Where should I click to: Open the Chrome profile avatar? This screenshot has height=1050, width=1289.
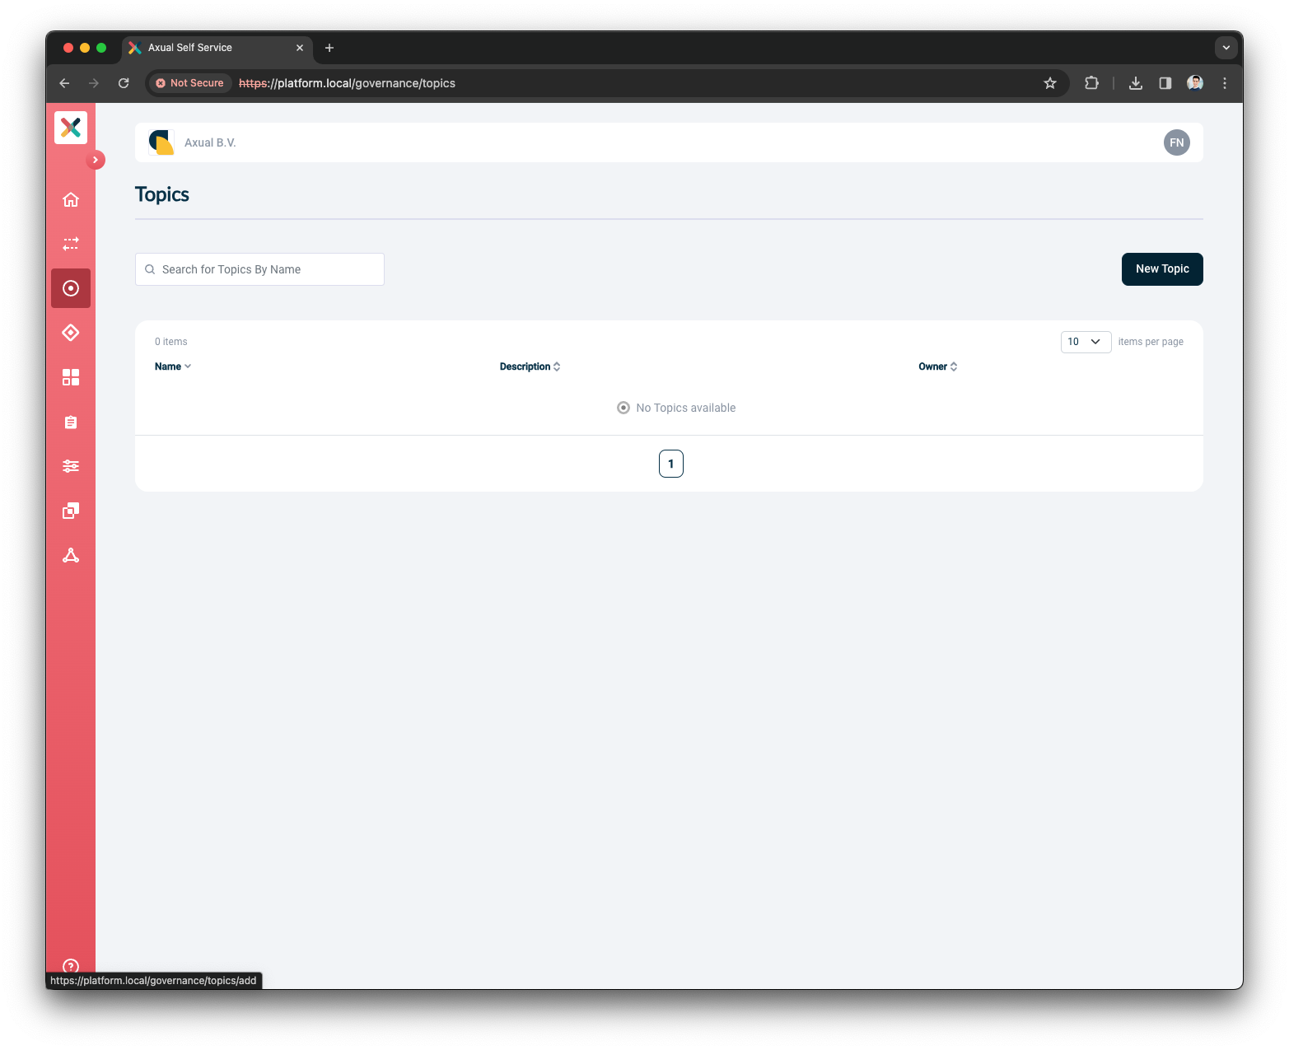pos(1195,83)
